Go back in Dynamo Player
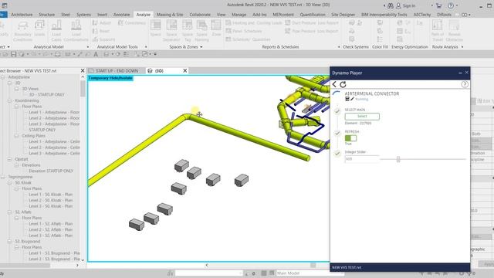This screenshot has width=494, height=278. [334, 84]
